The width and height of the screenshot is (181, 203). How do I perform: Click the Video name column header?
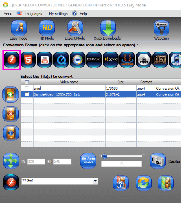point(69,82)
